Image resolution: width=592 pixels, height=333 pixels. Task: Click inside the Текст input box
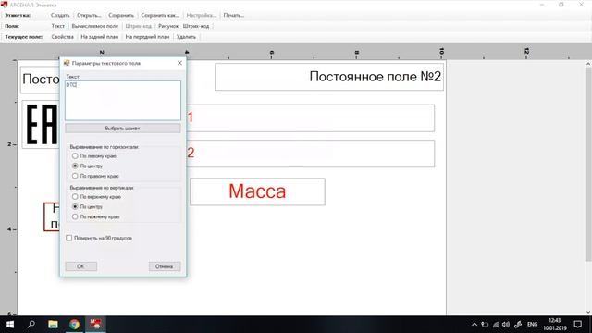(123, 101)
